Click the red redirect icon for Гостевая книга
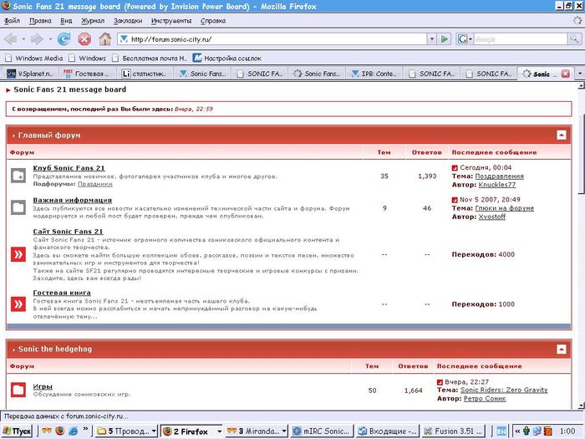The image size is (585, 439). pos(18,304)
